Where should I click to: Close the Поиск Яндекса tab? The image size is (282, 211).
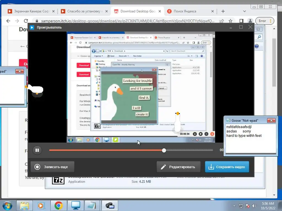(213, 11)
